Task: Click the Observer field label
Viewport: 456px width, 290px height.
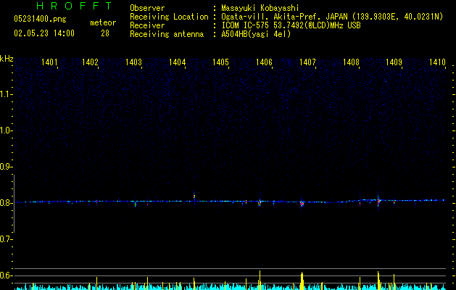Action: click(147, 8)
